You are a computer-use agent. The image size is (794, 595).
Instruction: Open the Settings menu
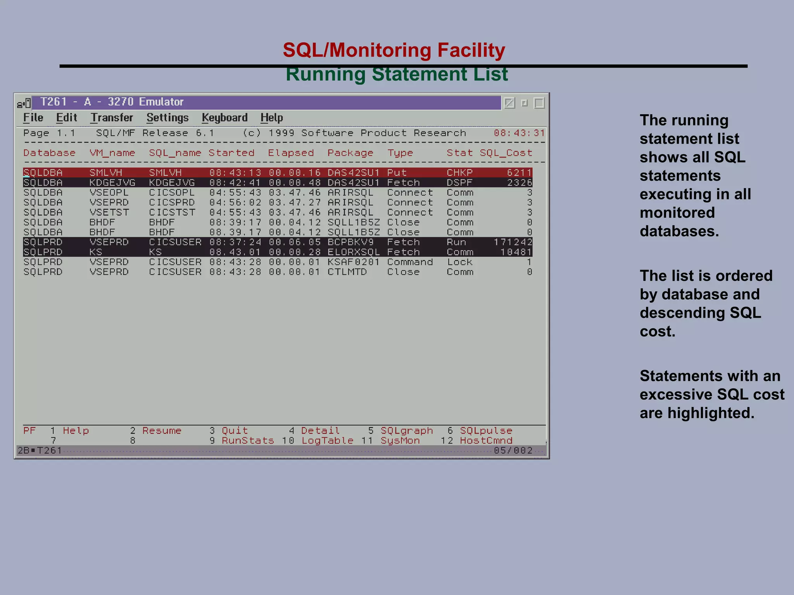pos(167,118)
